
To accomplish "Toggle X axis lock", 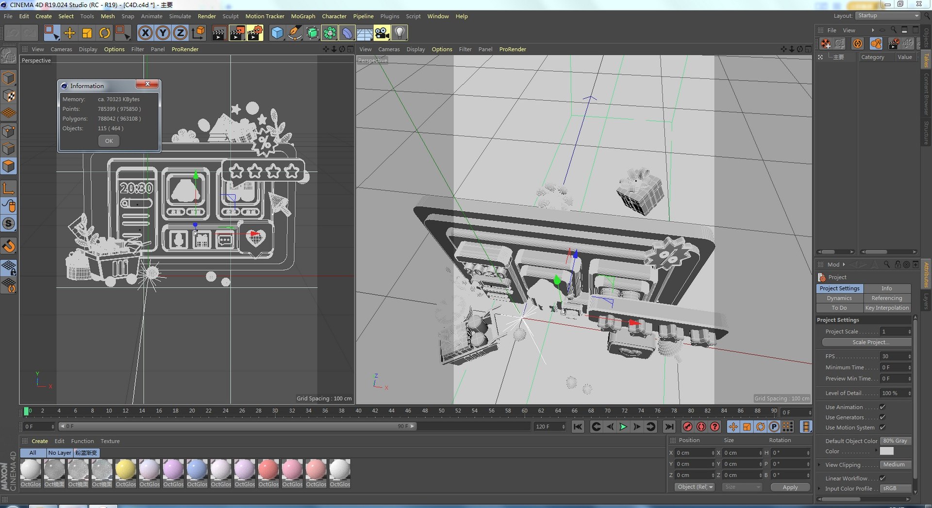I will tap(145, 33).
